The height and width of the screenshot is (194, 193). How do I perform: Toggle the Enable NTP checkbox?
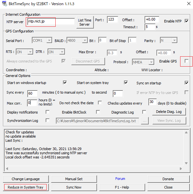187,21
